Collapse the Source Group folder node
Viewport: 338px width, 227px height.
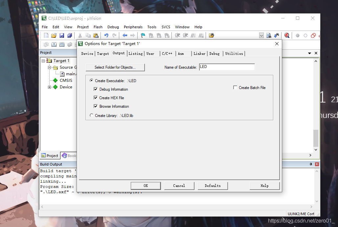tap(49, 67)
